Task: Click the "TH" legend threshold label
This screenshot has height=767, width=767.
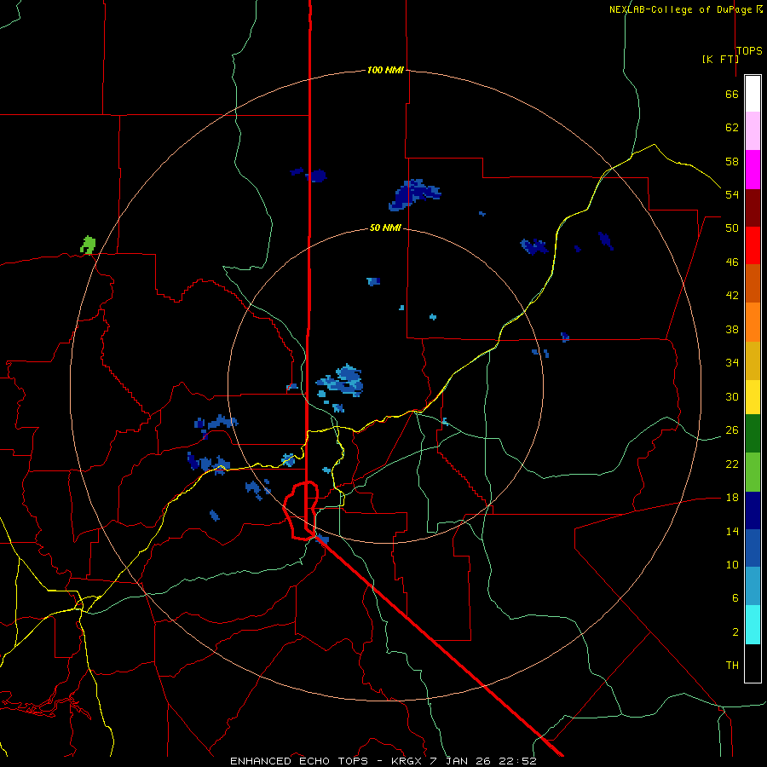Action: coord(732,666)
